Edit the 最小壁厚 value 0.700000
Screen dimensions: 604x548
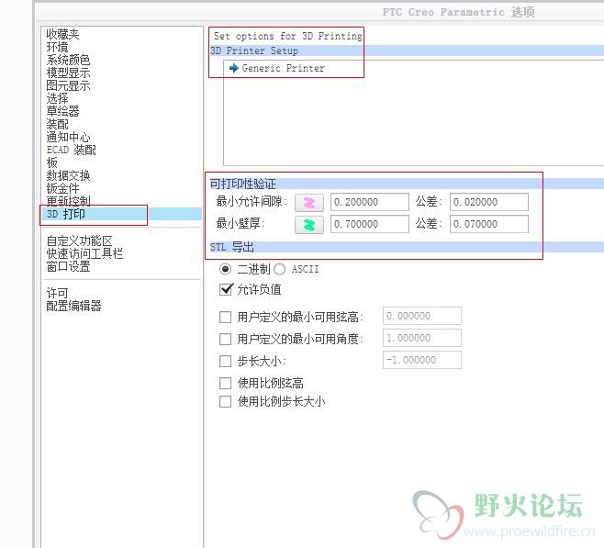pos(369,224)
